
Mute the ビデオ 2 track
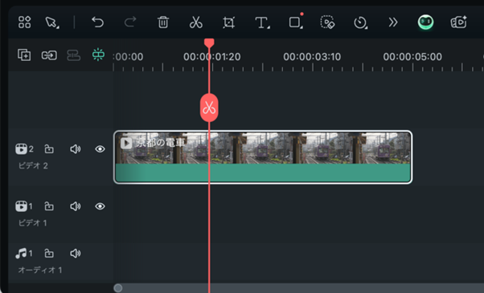coord(76,149)
